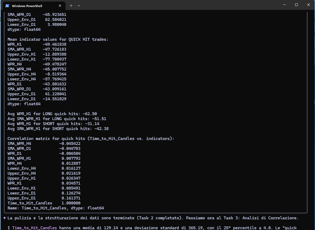The width and height of the screenshot is (315, 230).
Task: Click the SMA_WPR_D1 correlation value -0.044783
Action: coord(70,149)
